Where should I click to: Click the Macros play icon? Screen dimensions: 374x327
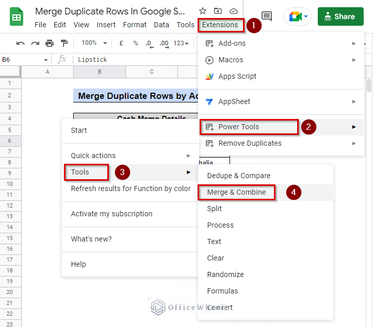[209, 60]
